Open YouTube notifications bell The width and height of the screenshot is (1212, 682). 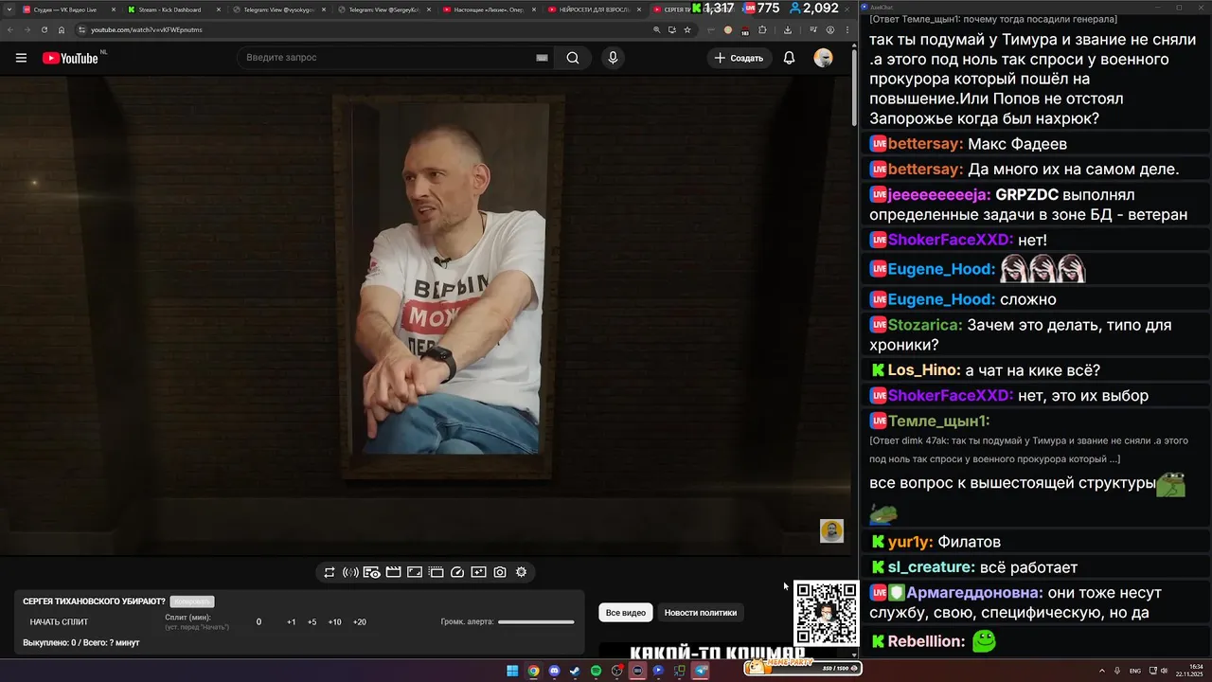tap(789, 58)
